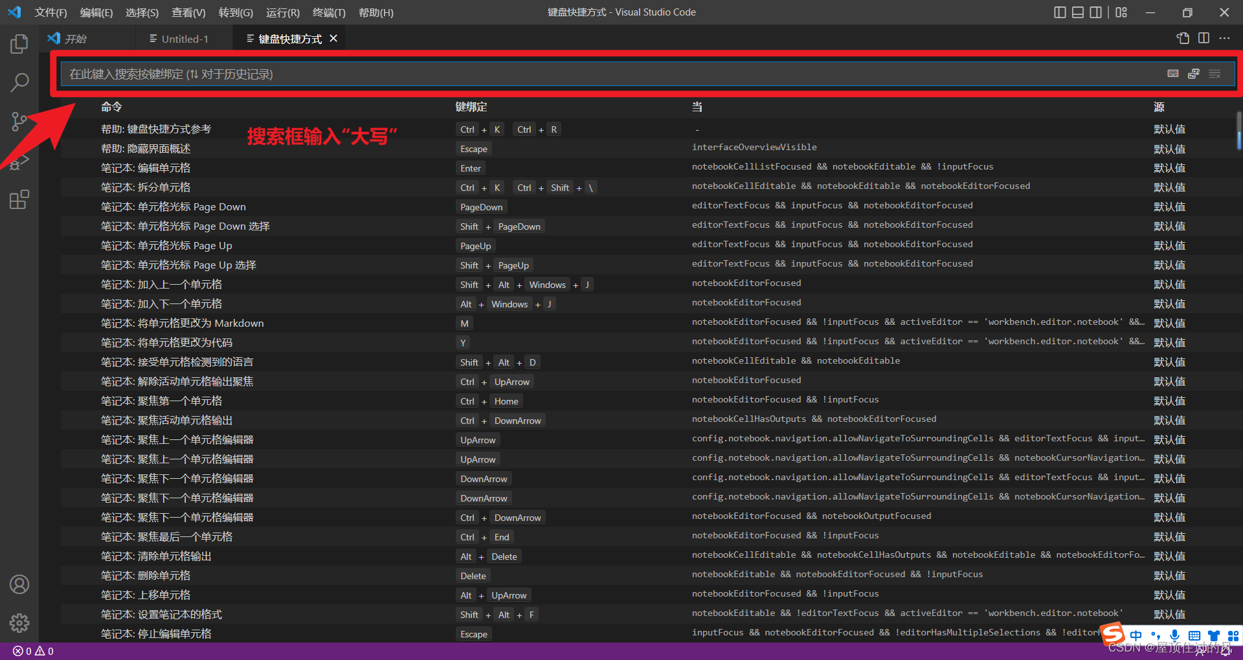The height and width of the screenshot is (660, 1243).
Task: Click the VS Code logo in title bar
Action: 14,12
